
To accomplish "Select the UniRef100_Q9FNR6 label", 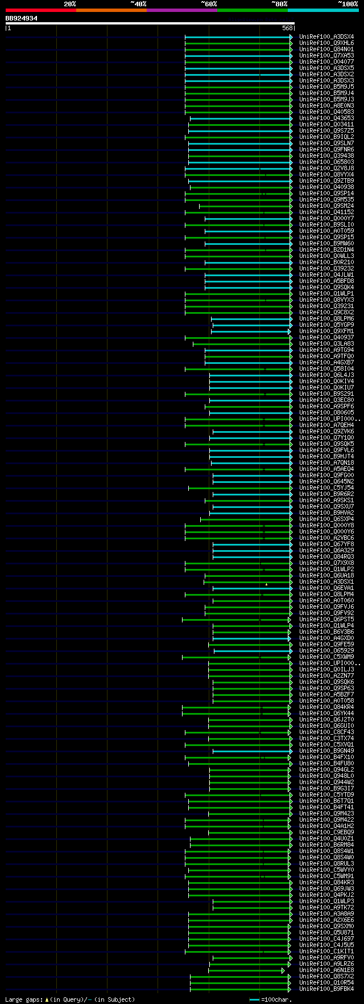I will click(326, 150).
